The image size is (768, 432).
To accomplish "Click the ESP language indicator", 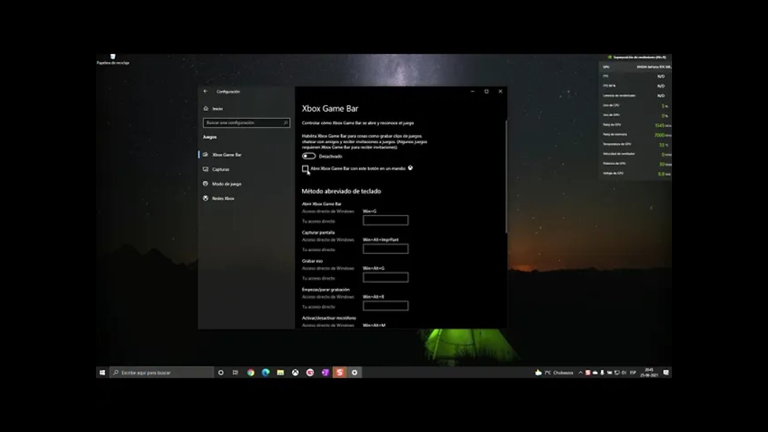I will click(x=633, y=373).
